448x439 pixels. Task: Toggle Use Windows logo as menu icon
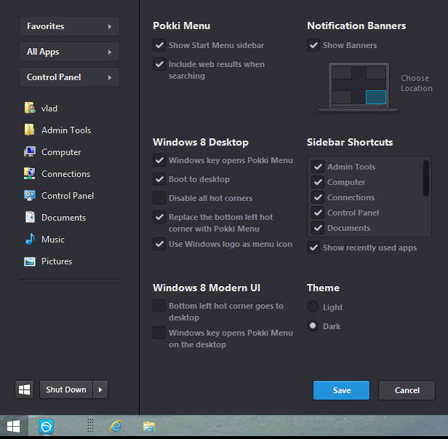pos(159,244)
